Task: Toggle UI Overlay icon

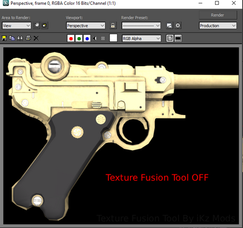Action: coord(169,38)
